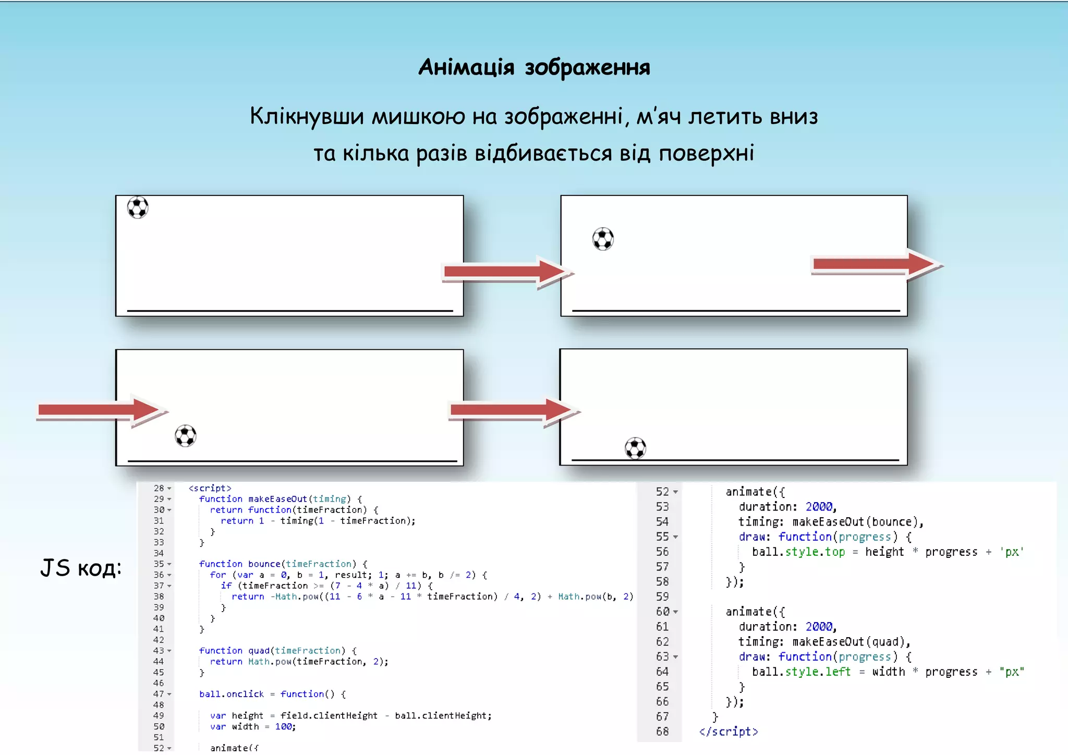Click the 'for (var a = 0, b = 1, result;' line
The width and height of the screenshot is (1068, 755).
pyautogui.click(x=348, y=575)
